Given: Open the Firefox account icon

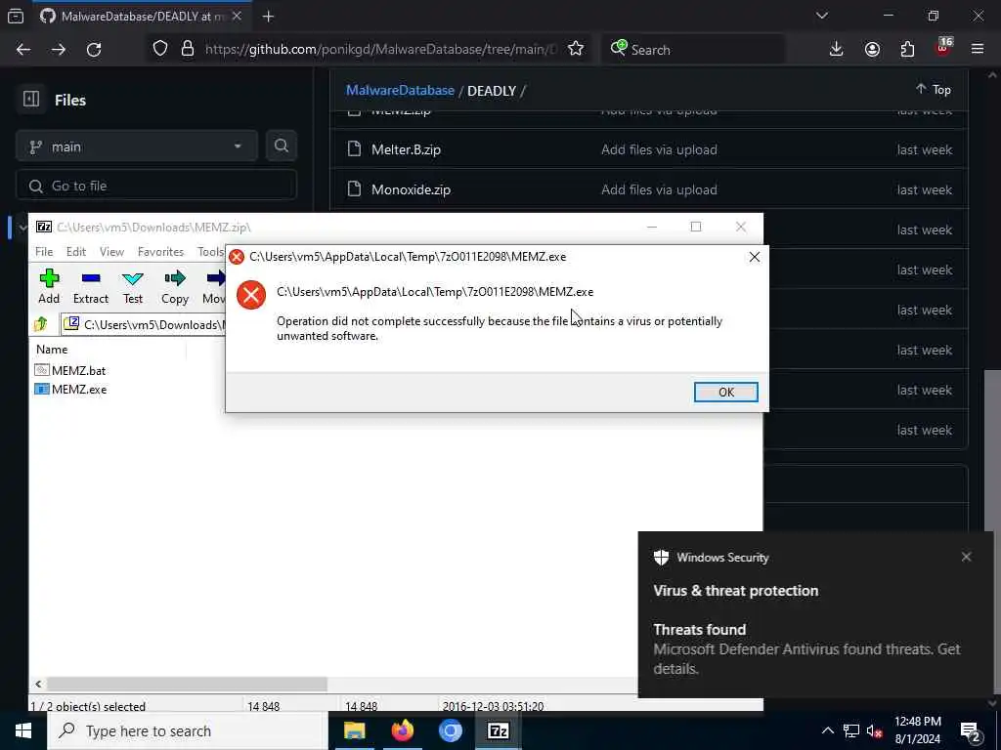Looking at the screenshot, I should coord(872,49).
